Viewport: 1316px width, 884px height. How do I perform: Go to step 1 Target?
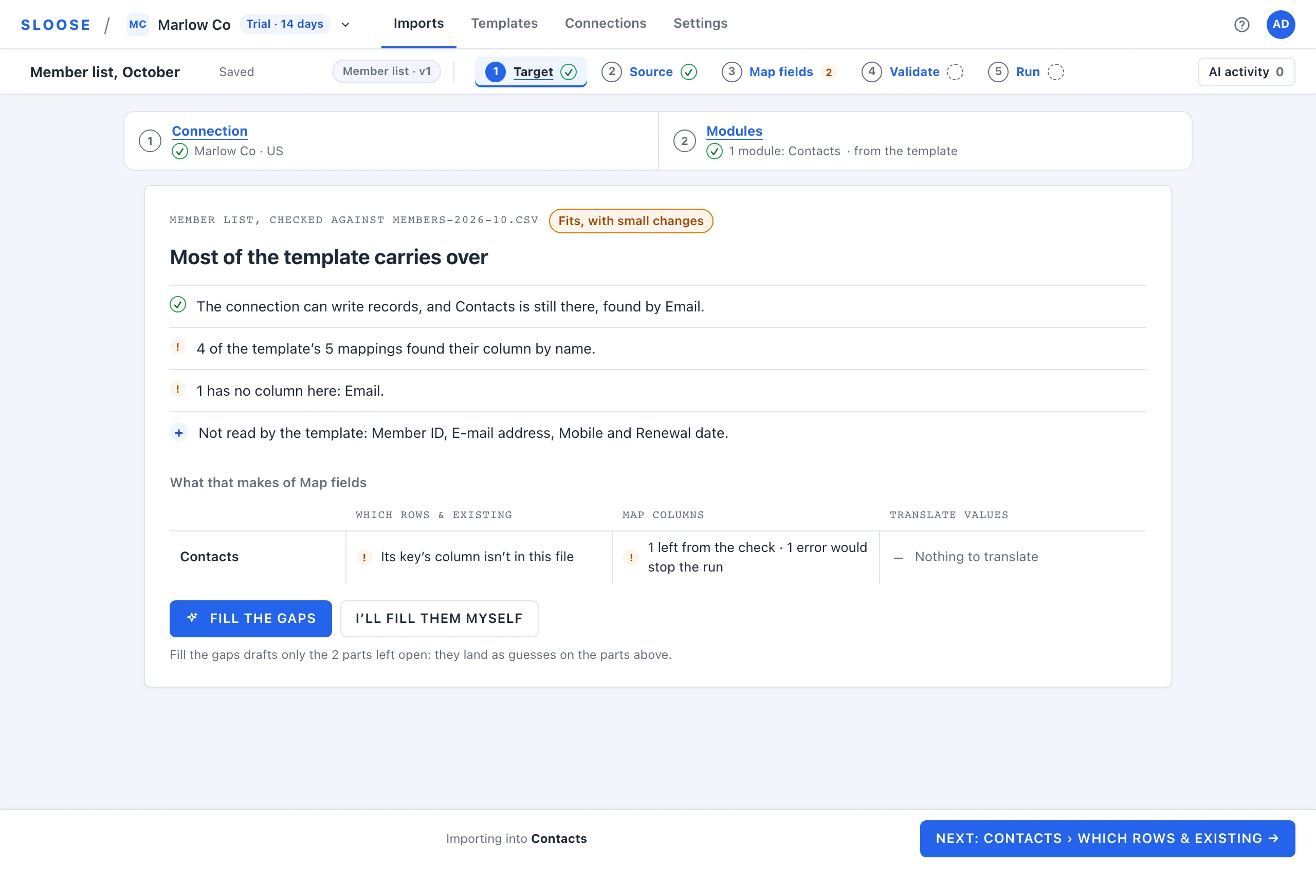[x=531, y=71]
